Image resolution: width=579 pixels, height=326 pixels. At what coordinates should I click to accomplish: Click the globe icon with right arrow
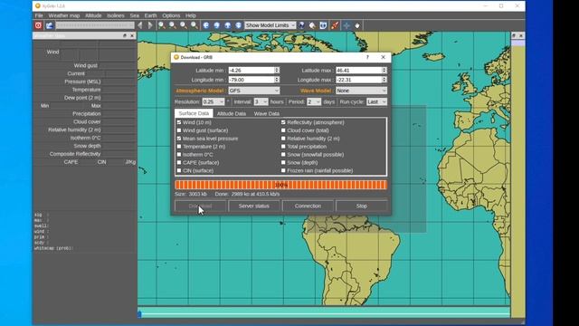click(217, 25)
